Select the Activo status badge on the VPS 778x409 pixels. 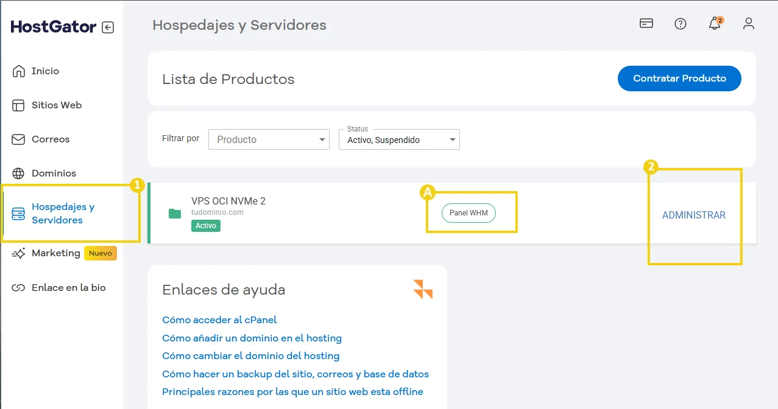(x=206, y=226)
